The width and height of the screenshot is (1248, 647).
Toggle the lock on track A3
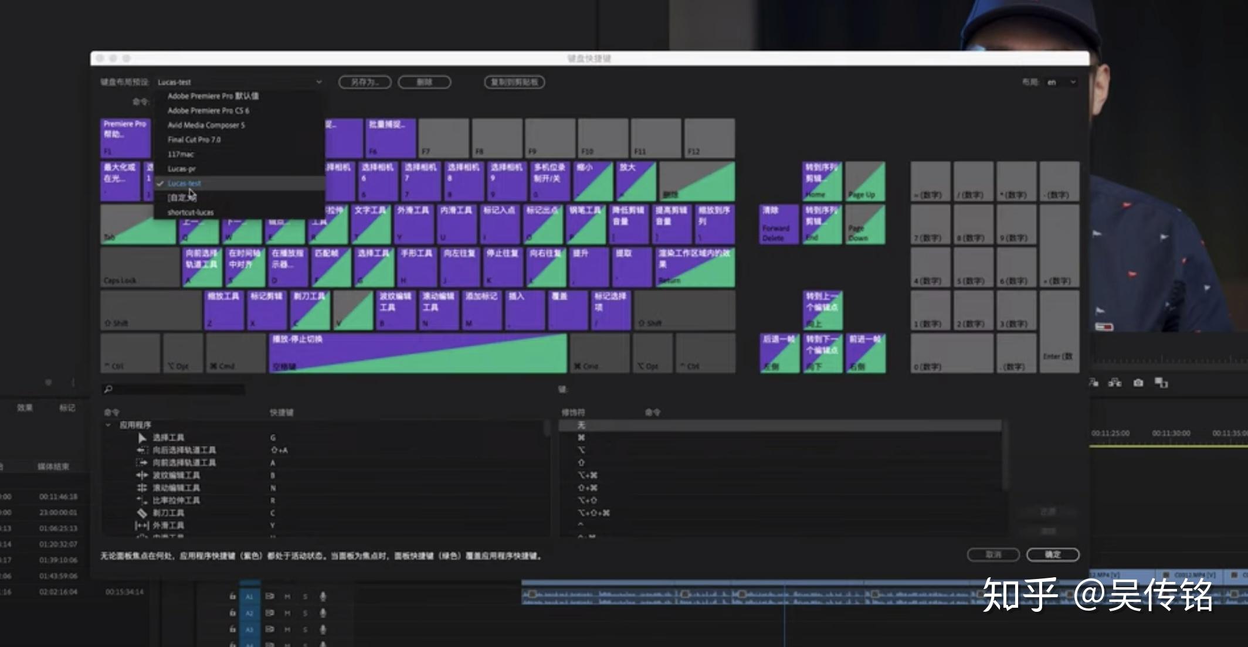tap(232, 629)
